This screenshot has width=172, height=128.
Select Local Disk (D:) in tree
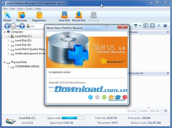(23, 41)
